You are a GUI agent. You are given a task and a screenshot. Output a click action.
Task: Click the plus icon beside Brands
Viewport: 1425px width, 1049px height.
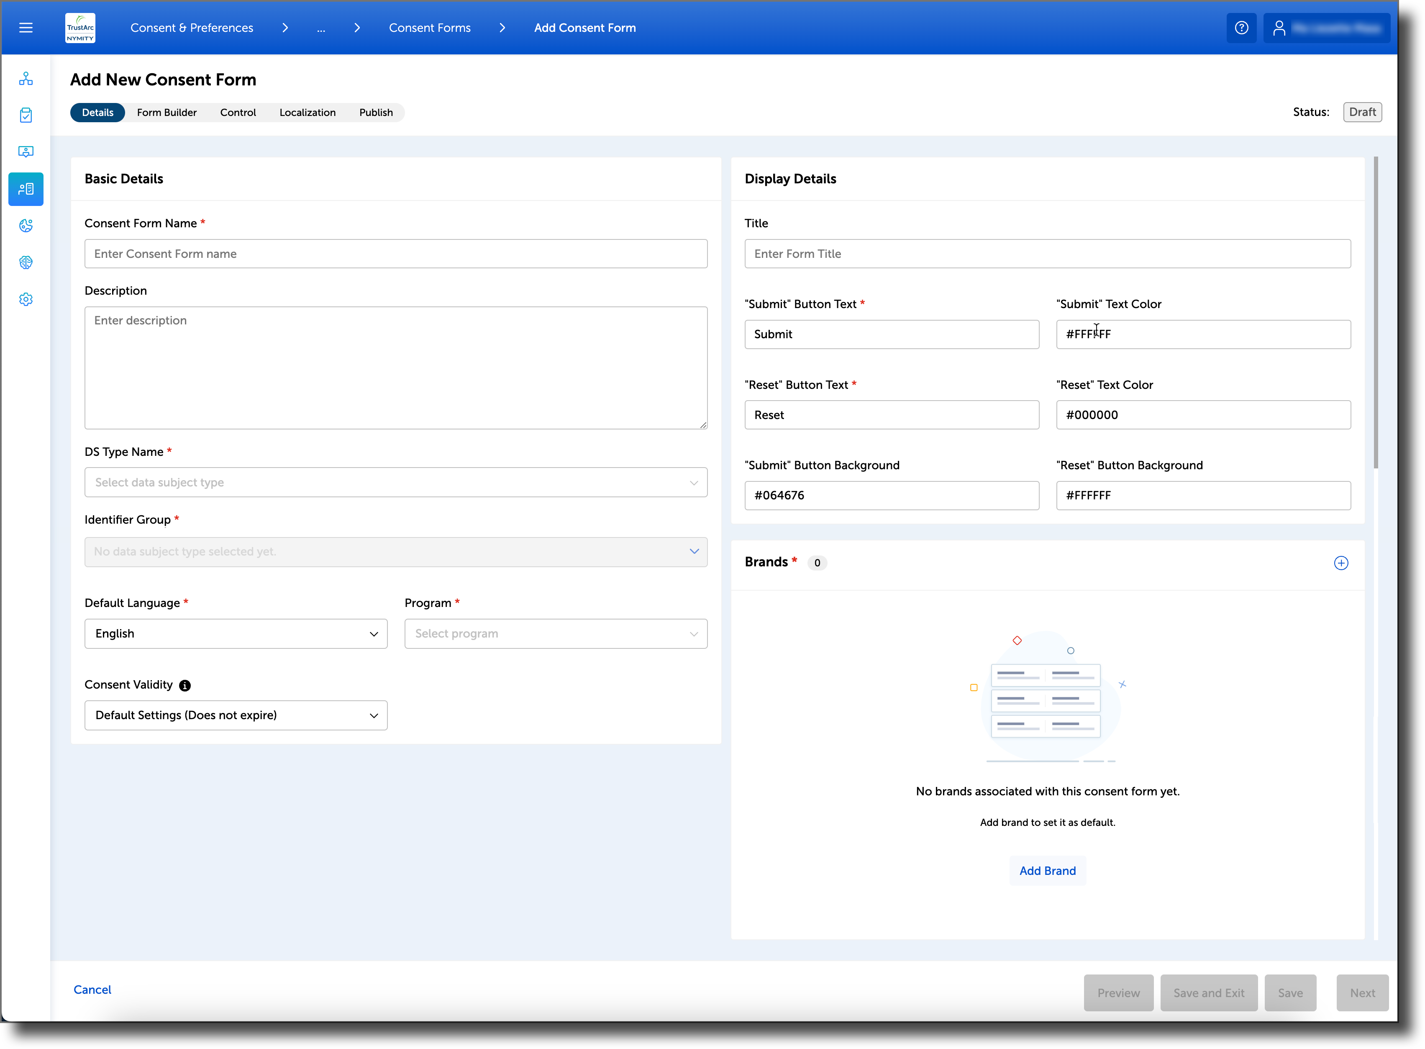click(x=1341, y=563)
